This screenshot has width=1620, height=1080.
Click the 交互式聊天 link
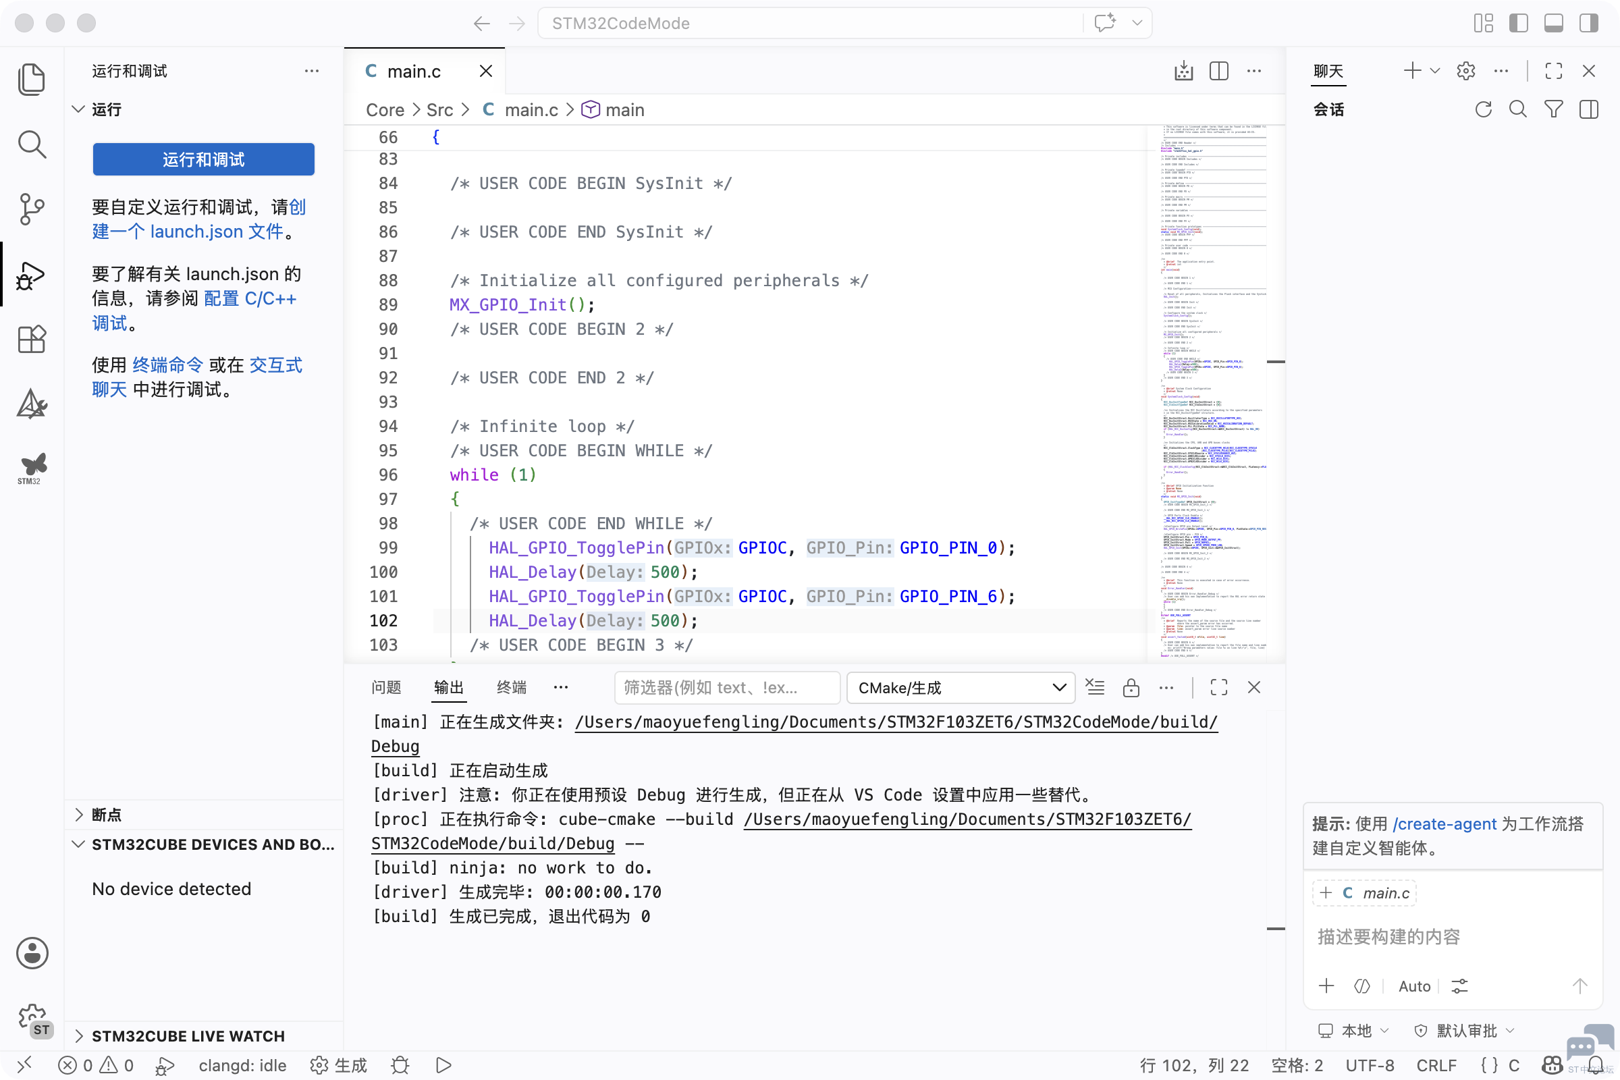[x=197, y=377]
